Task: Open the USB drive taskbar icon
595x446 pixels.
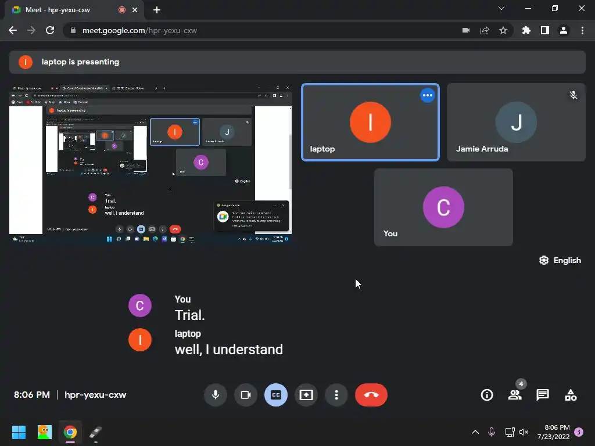Action: [96, 432]
